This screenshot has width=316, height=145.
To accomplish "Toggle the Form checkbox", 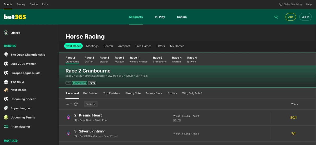I will [x=95, y=104].
